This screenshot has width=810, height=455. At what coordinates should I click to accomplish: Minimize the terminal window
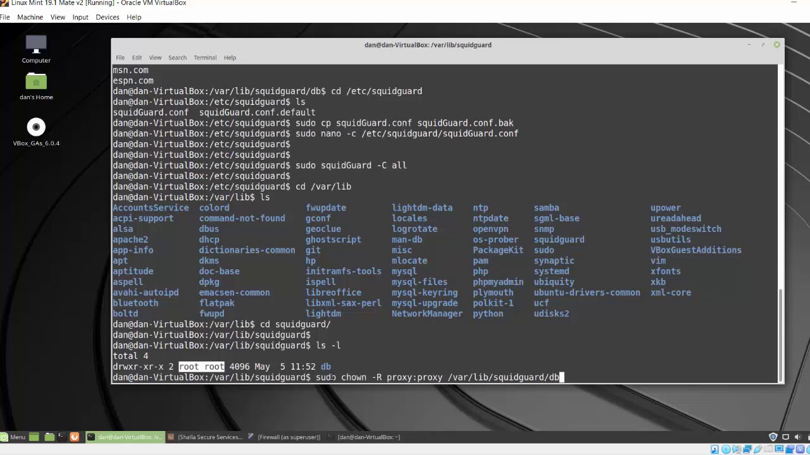tap(749, 45)
